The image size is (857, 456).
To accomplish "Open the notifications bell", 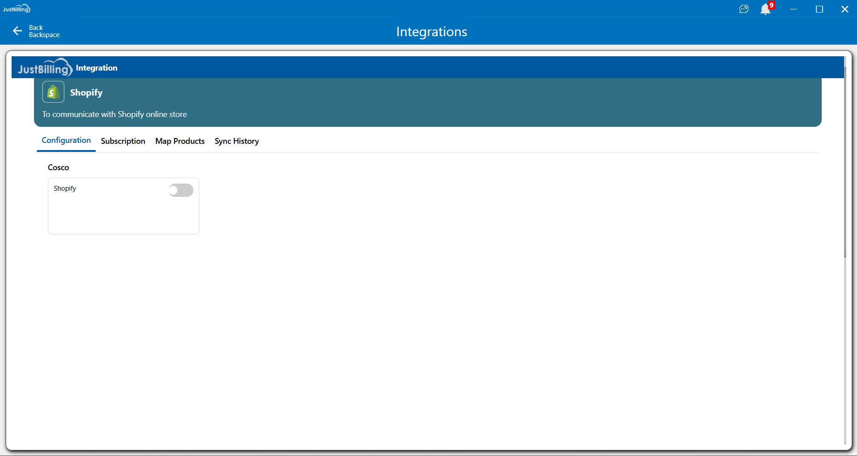I will [765, 9].
